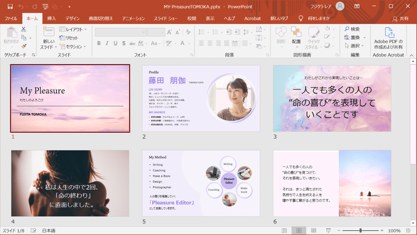The image size is (417, 235).
Task: Click the 日本語 language indicator in status bar
Action: pyautogui.click(x=49, y=230)
